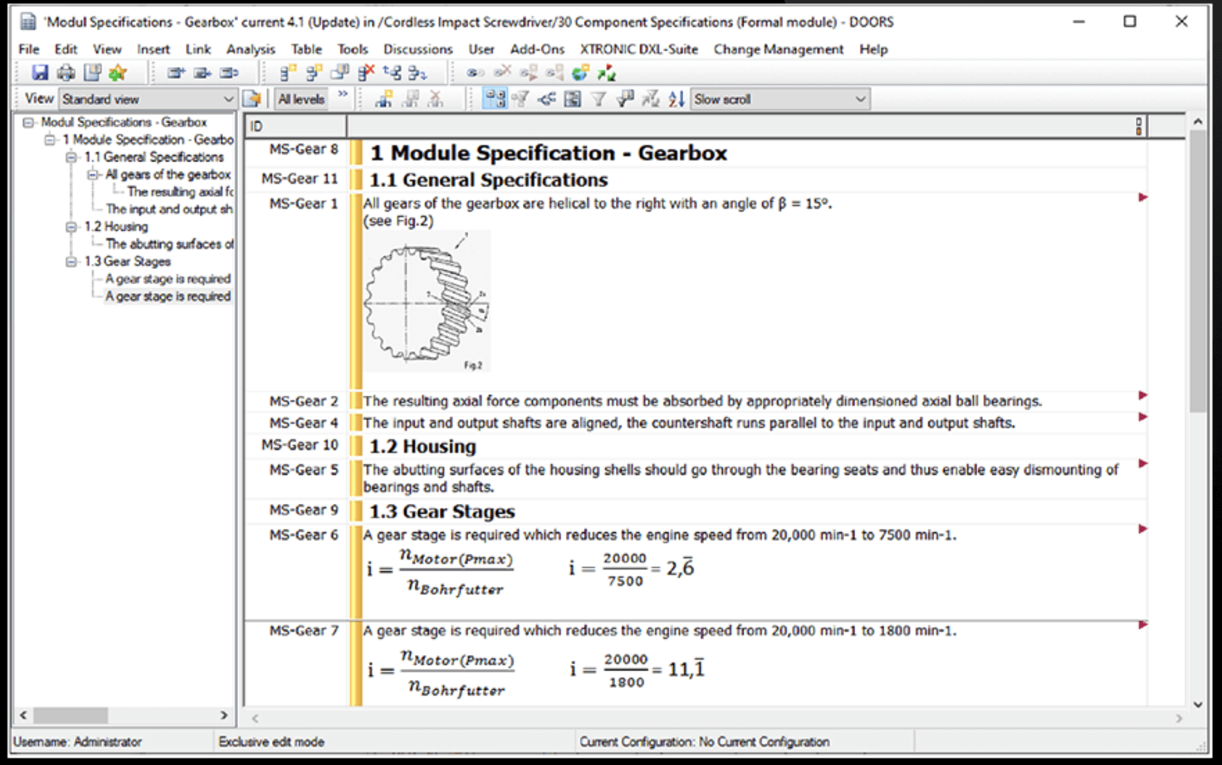Click the column icon with a bracket arrow
The width and height of the screenshot is (1222, 765).
(x=228, y=73)
